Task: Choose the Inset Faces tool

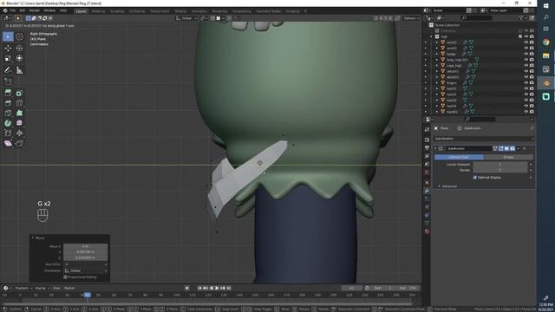Action: (19, 93)
